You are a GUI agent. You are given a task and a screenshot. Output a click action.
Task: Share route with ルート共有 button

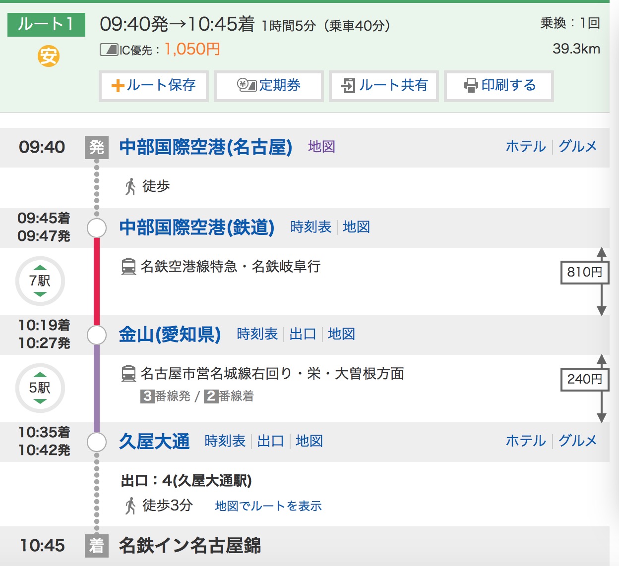[x=384, y=86]
